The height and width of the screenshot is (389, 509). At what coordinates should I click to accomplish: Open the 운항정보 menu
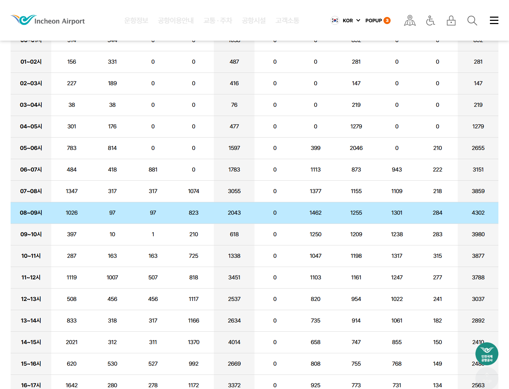pos(136,21)
